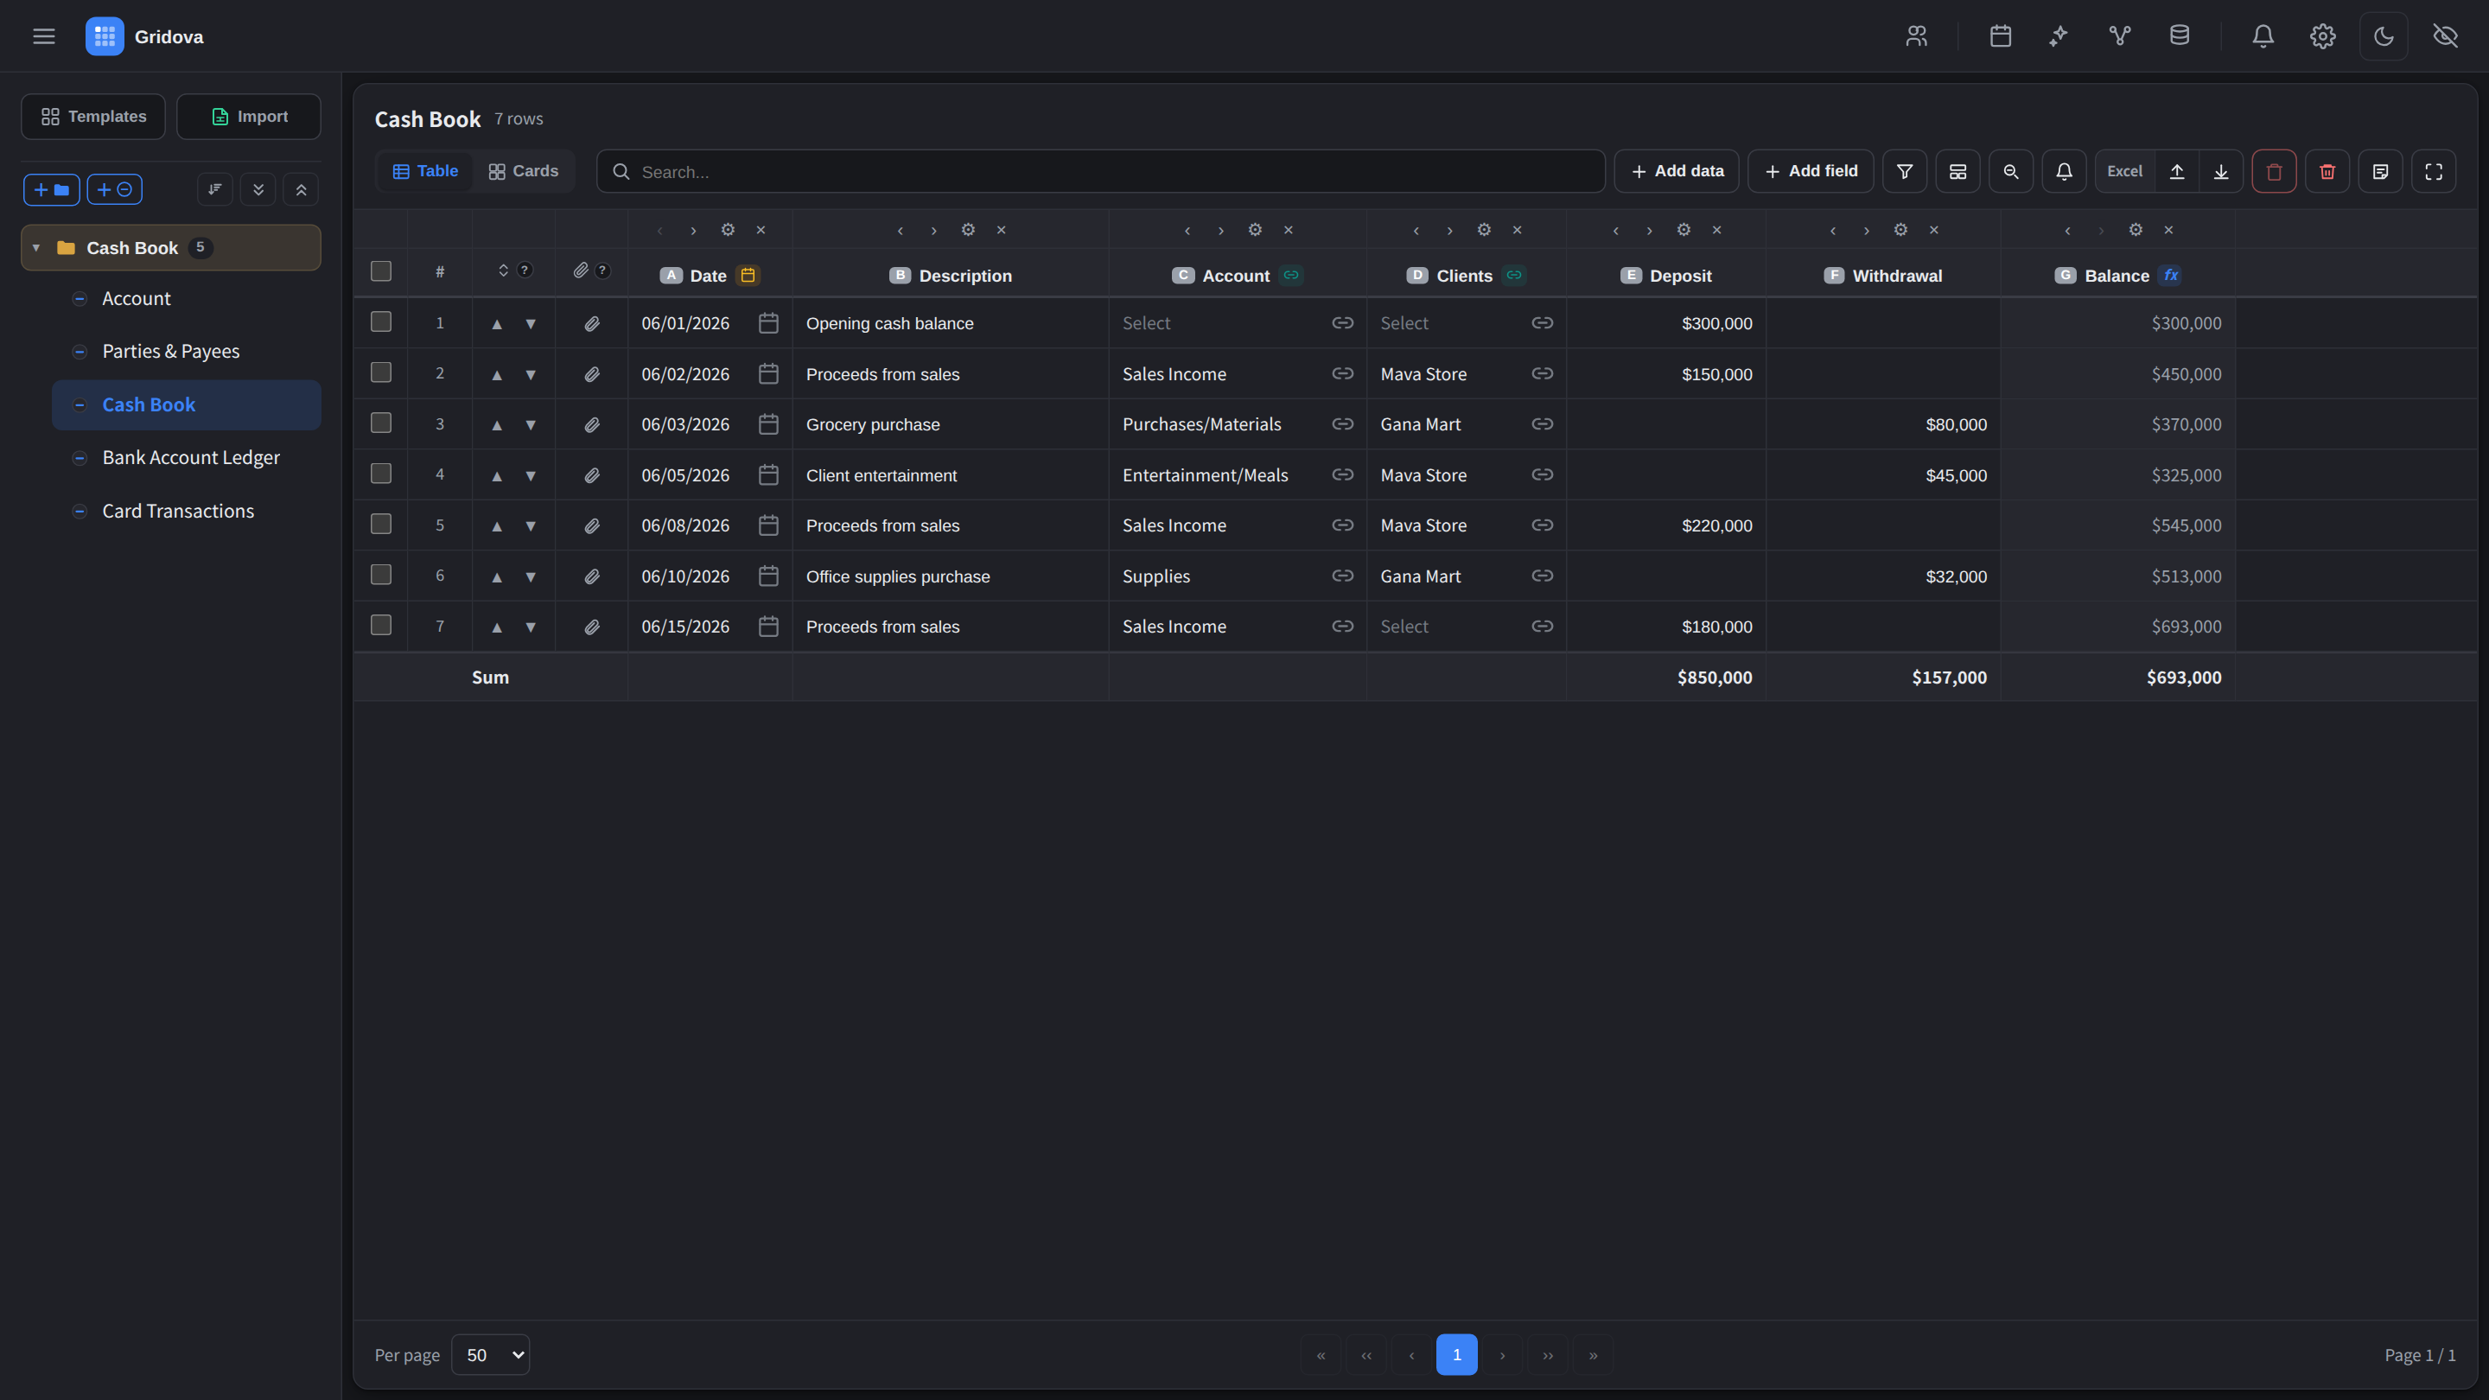The height and width of the screenshot is (1400, 2489).
Task: Toggle the hidden eye-slash icon
Action: pos(2446,36)
